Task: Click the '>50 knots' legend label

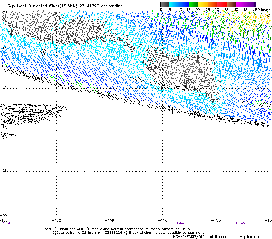Action: [261, 10]
